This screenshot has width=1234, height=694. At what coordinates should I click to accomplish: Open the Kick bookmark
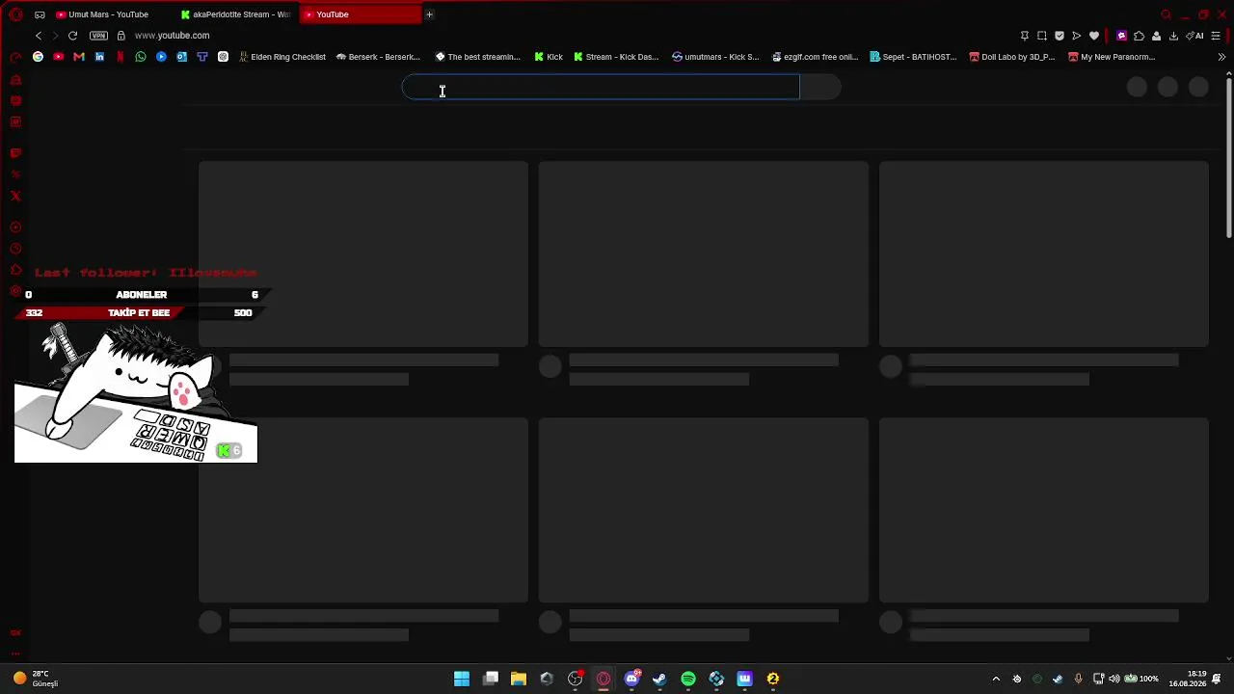pos(549,57)
